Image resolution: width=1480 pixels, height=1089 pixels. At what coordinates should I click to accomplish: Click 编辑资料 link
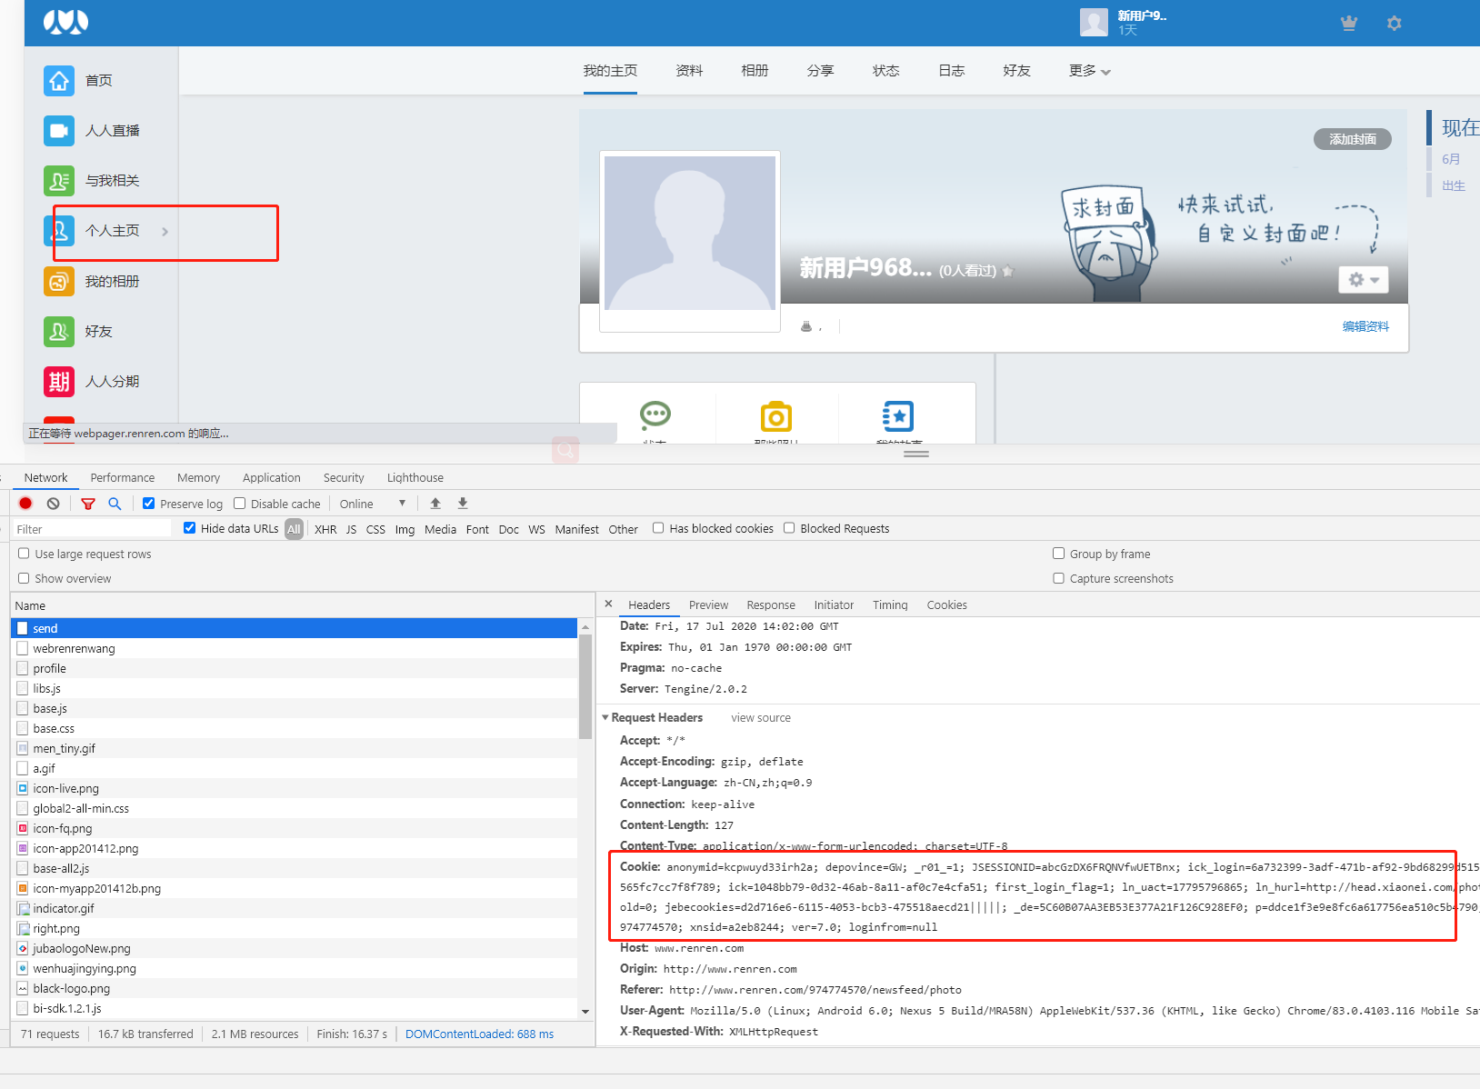click(1365, 326)
